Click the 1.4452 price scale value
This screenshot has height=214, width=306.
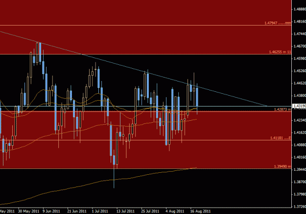300,83
